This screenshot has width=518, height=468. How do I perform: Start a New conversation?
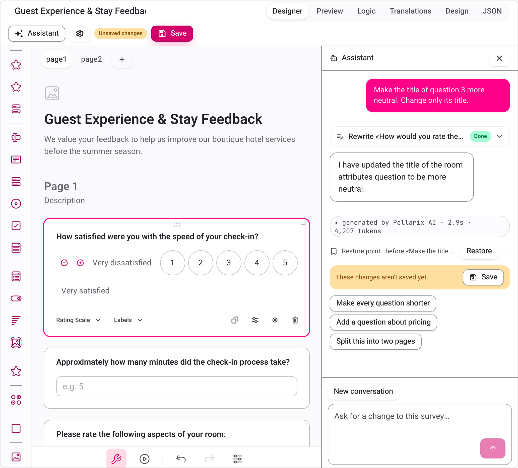(363, 391)
